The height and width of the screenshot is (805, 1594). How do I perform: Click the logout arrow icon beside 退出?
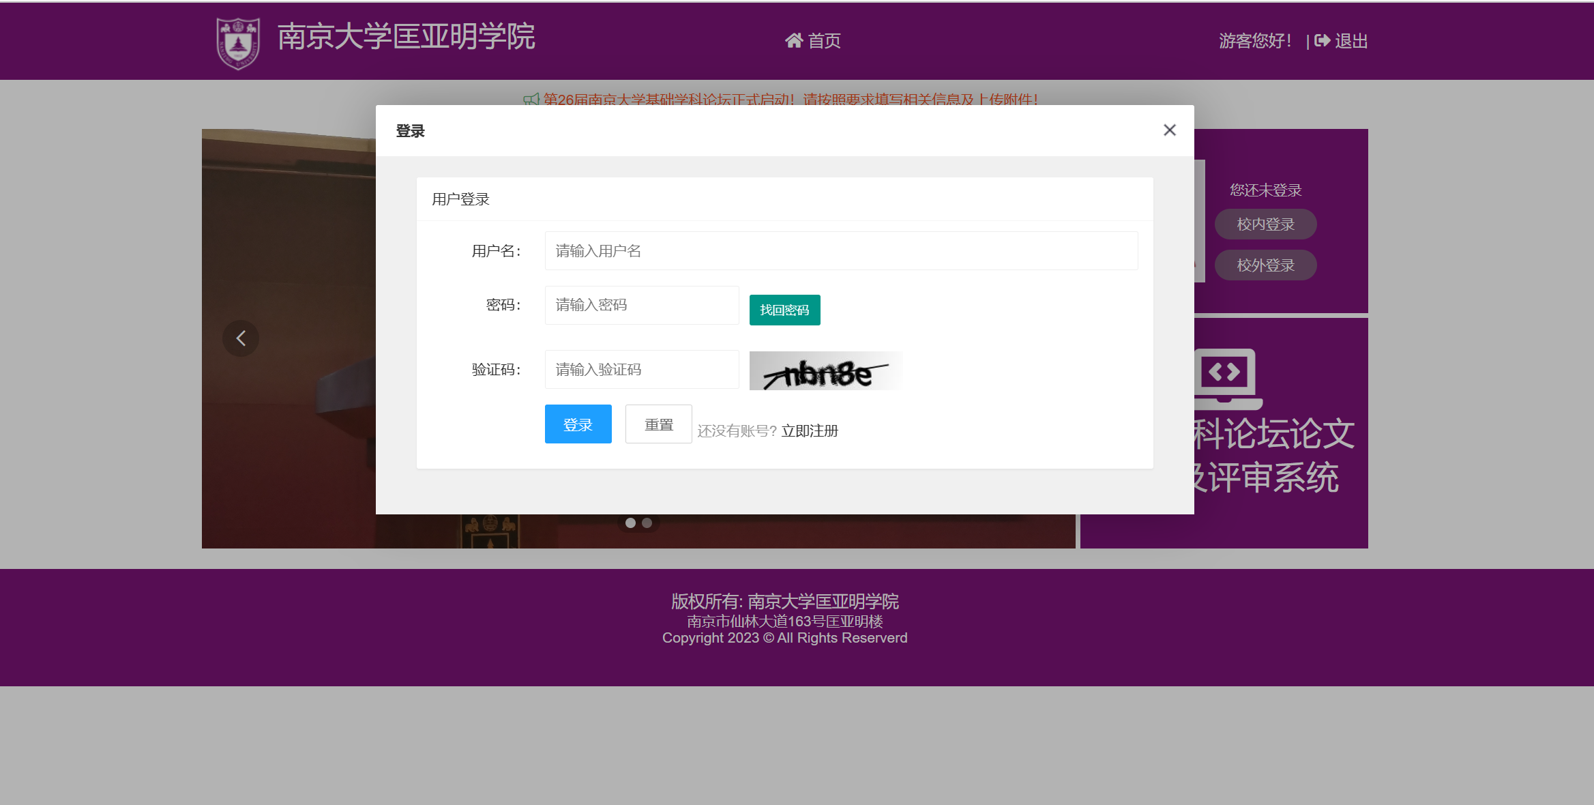tap(1322, 41)
